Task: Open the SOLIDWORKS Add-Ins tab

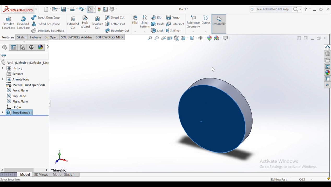Action: (x=76, y=37)
